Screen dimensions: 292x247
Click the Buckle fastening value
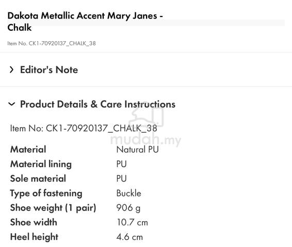pyautogui.click(x=128, y=193)
